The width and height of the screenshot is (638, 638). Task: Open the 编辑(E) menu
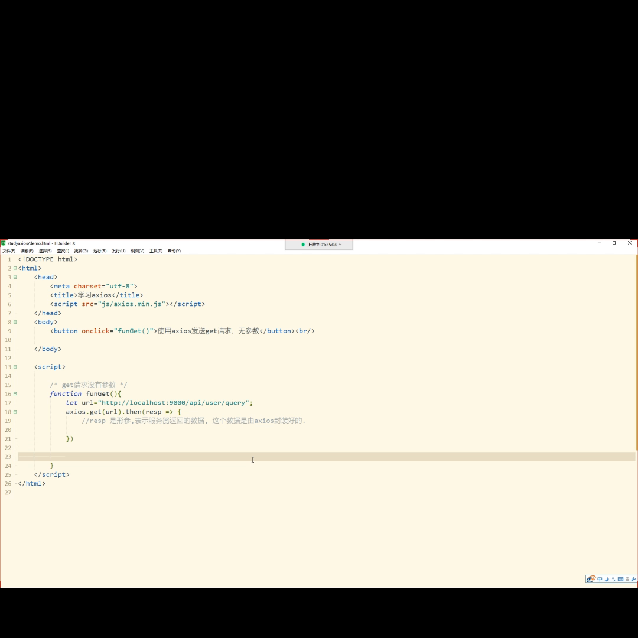coord(27,251)
